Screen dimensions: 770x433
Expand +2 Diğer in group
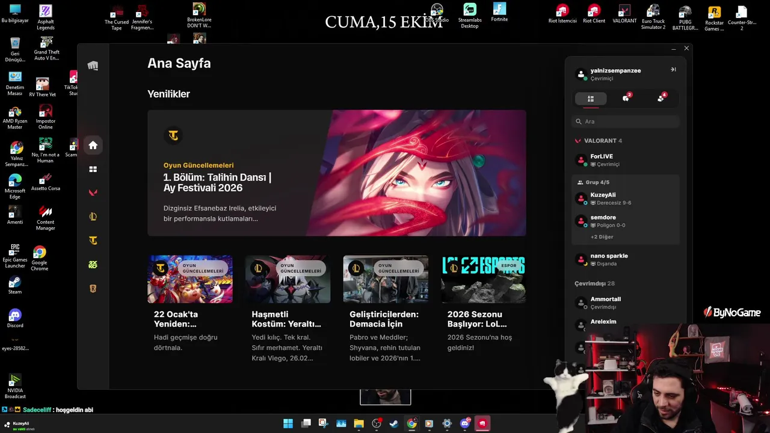click(x=602, y=237)
